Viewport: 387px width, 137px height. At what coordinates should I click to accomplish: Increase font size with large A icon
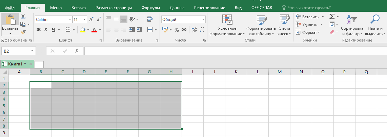91,20
